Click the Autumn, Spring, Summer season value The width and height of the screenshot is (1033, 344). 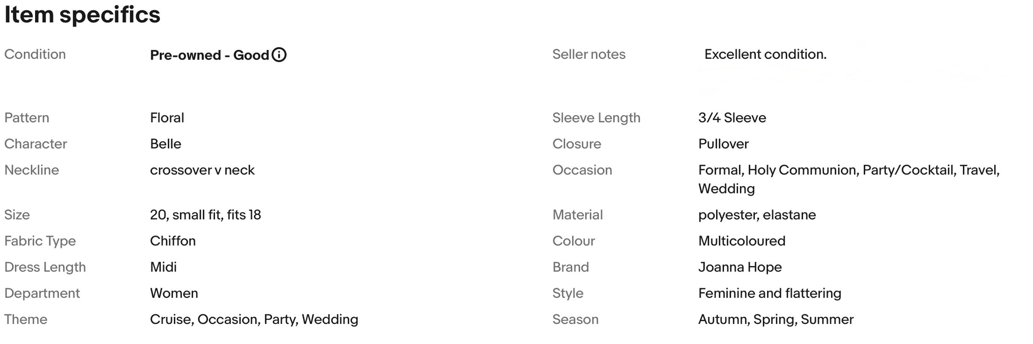click(776, 320)
